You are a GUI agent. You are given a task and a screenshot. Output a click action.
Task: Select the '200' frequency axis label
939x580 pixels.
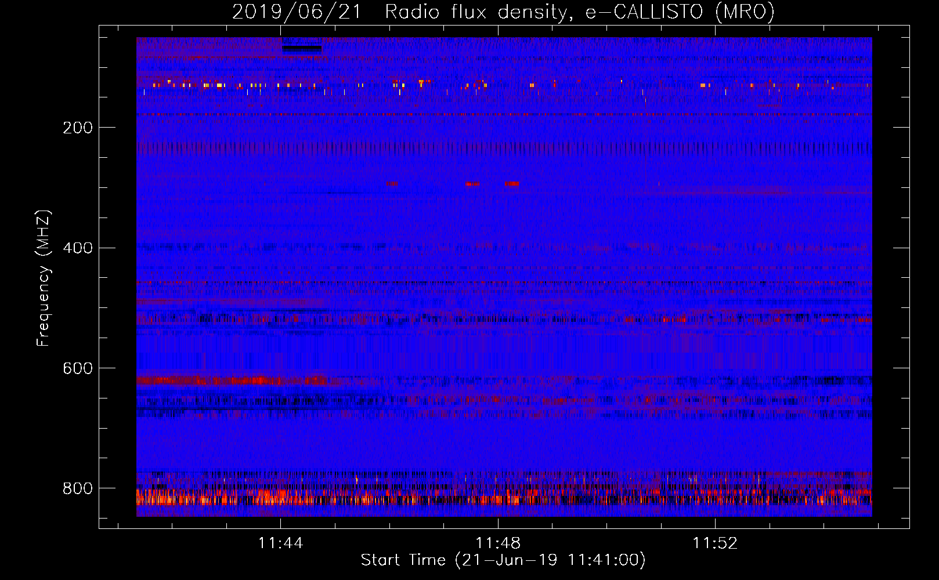pyautogui.click(x=78, y=128)
